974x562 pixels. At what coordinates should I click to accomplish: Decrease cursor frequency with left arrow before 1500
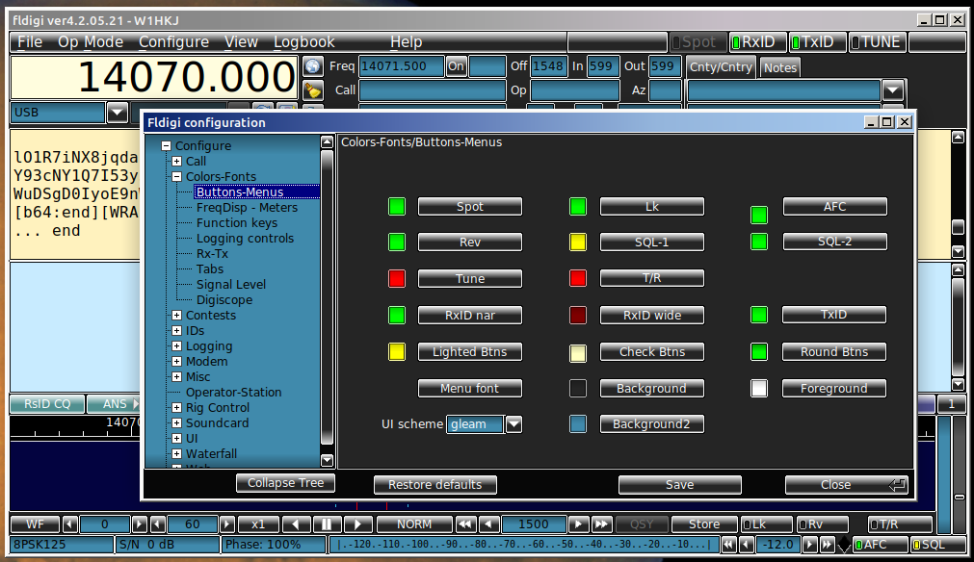coord(488,524)
